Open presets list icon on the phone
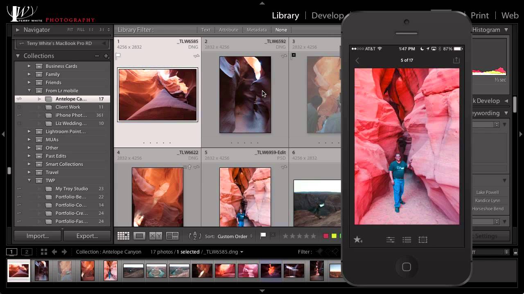Screen dimensions: 524x294 407,240
